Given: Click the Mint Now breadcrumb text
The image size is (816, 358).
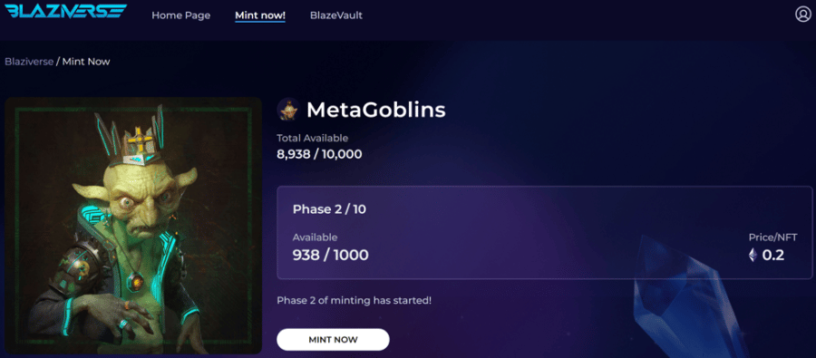Looking at the screenshot, I should click(86, 62).
